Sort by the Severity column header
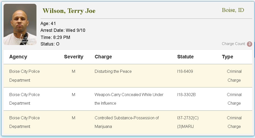This screenshot has width=255, height=138. (73, 57)
